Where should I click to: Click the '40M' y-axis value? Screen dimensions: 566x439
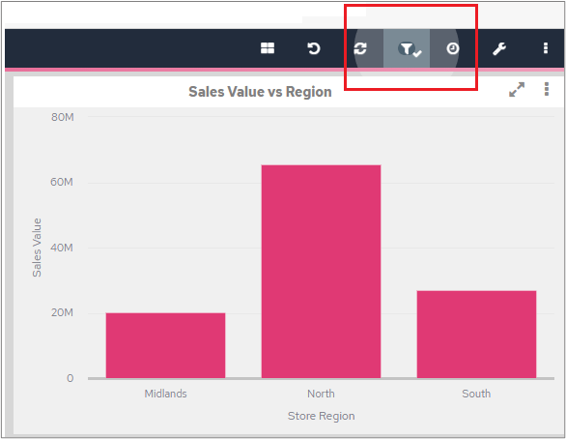coord(62,248)
